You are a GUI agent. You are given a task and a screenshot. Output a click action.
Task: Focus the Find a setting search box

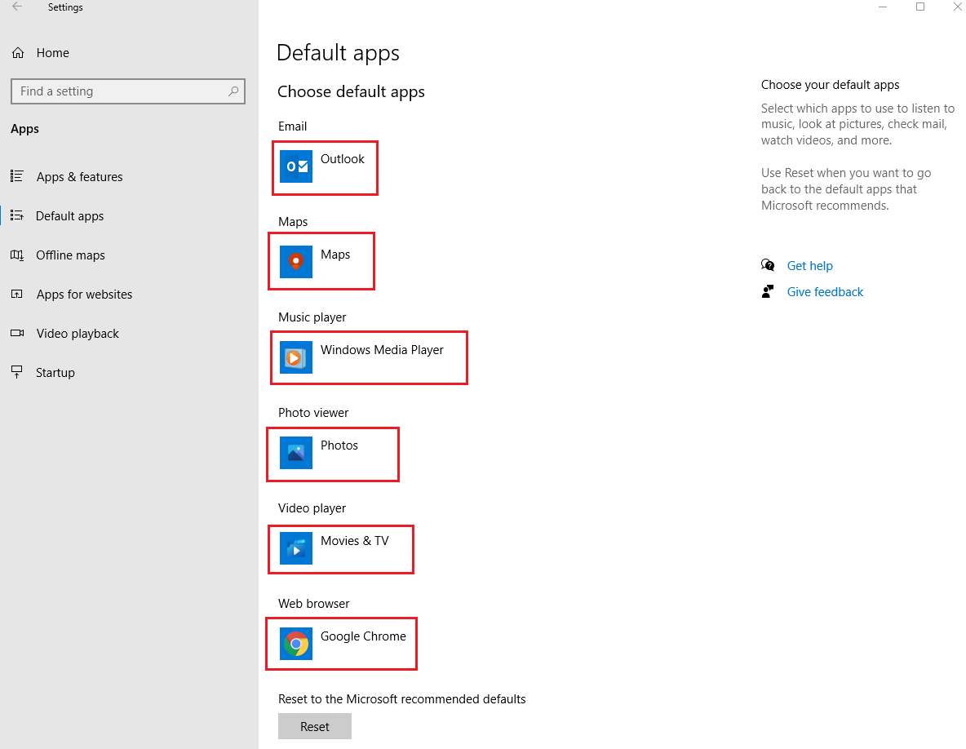click(x=128, y=91)
